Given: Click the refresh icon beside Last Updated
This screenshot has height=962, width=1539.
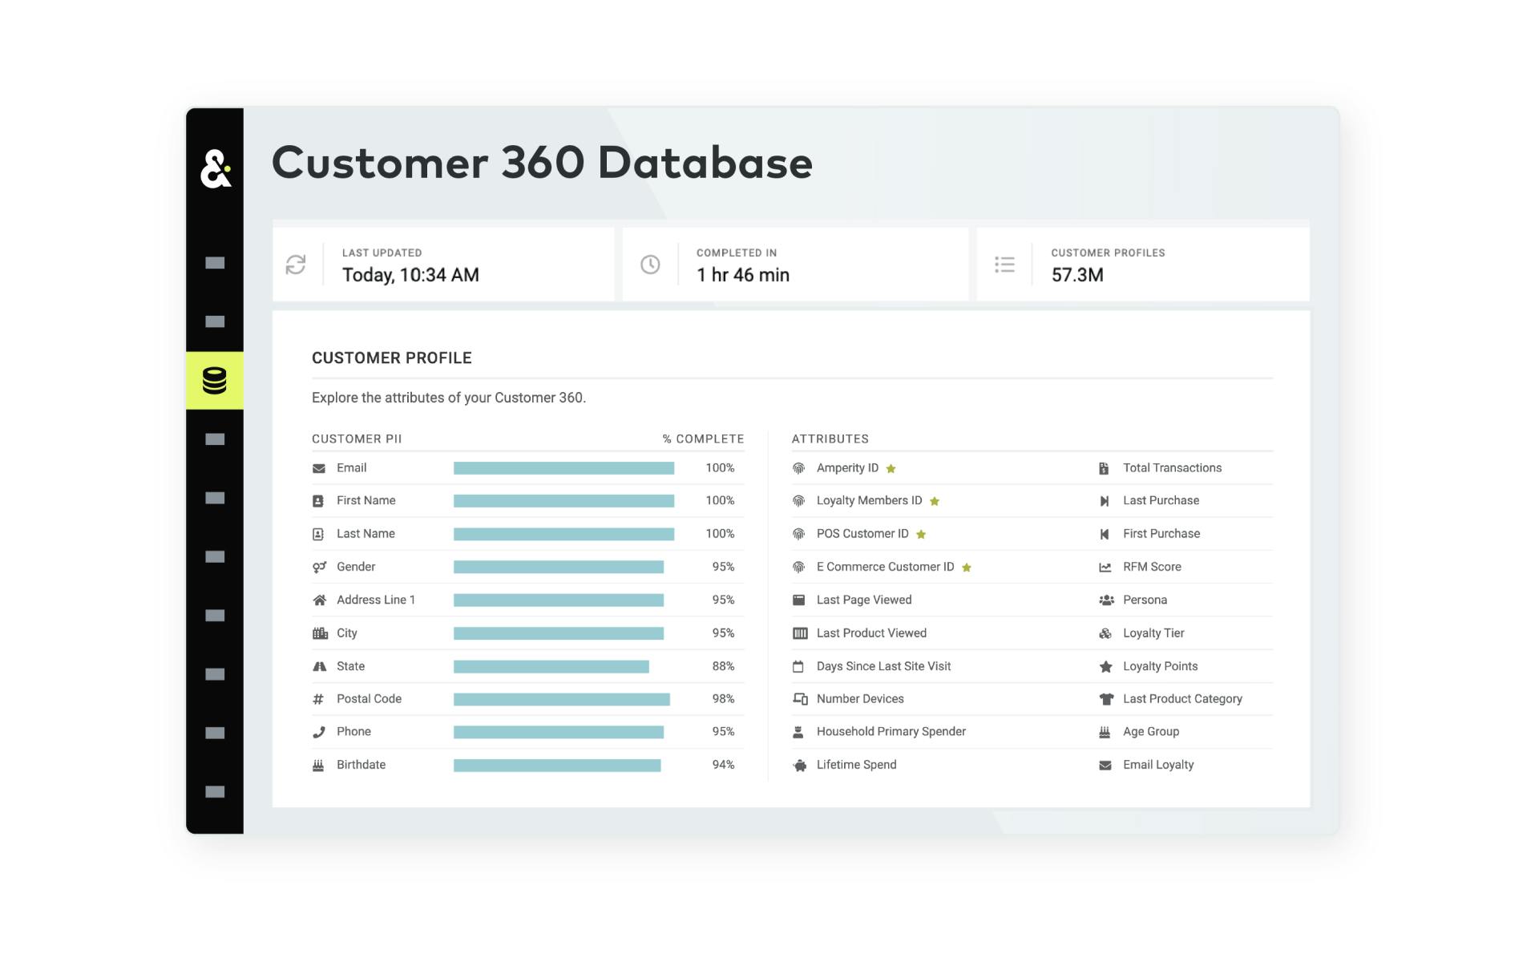Looking at the screenshot, I should point(296,265).
